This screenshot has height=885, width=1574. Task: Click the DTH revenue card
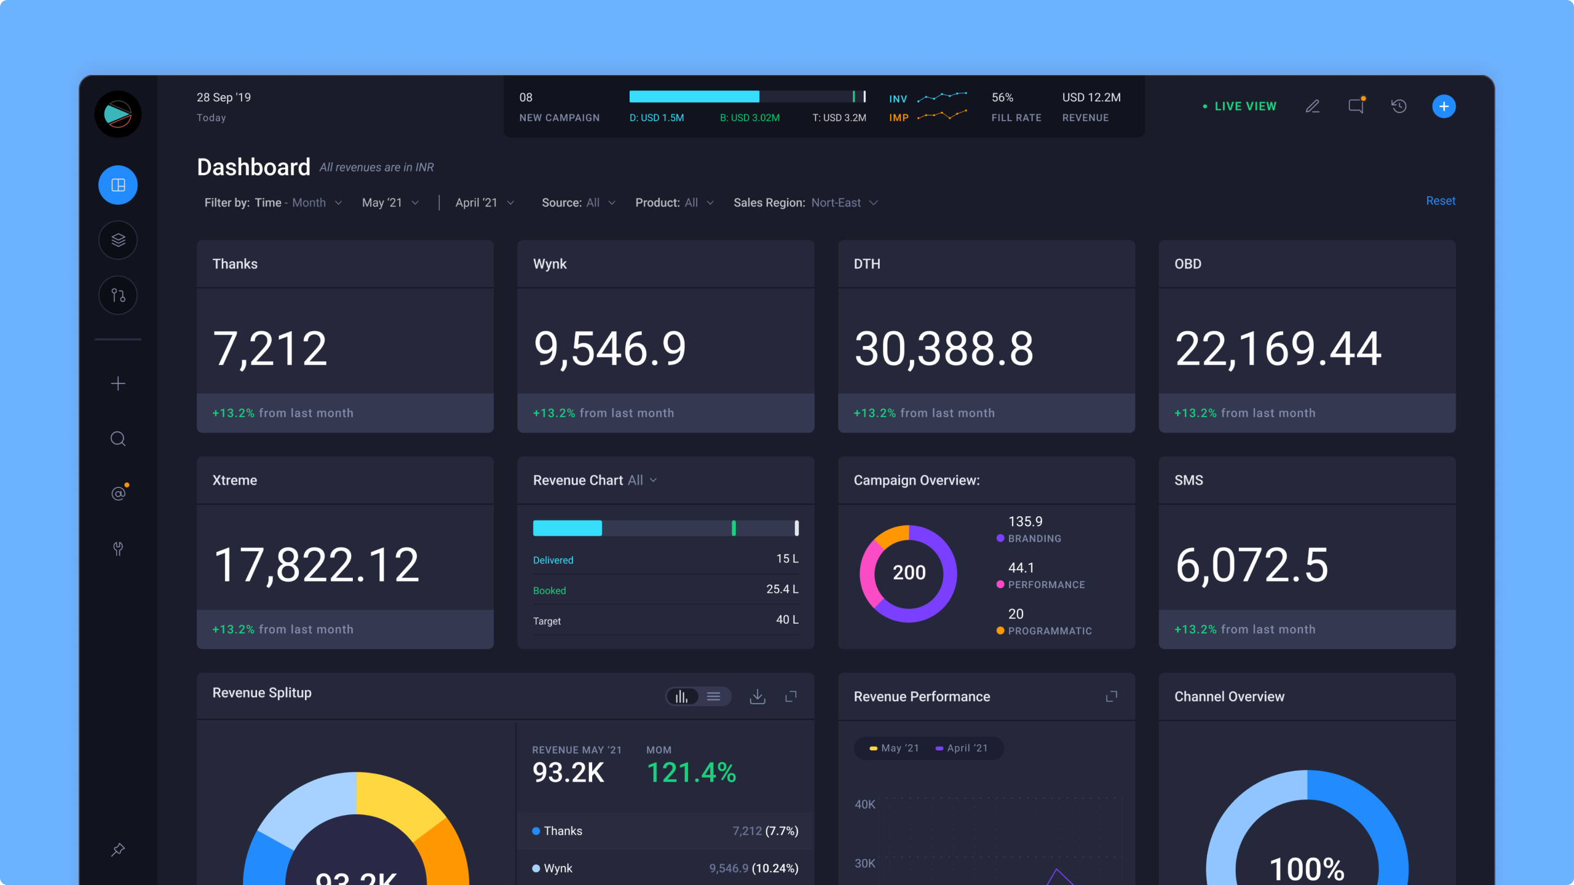pos(986,336)
